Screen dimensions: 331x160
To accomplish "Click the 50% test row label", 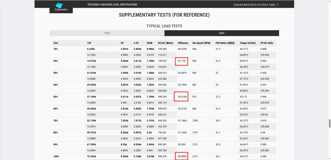I will [56, 97].
